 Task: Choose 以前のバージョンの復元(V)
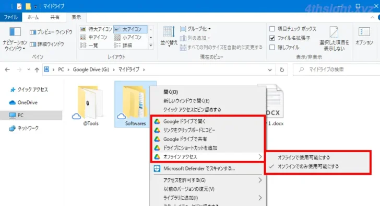click(x=208, y=189)
